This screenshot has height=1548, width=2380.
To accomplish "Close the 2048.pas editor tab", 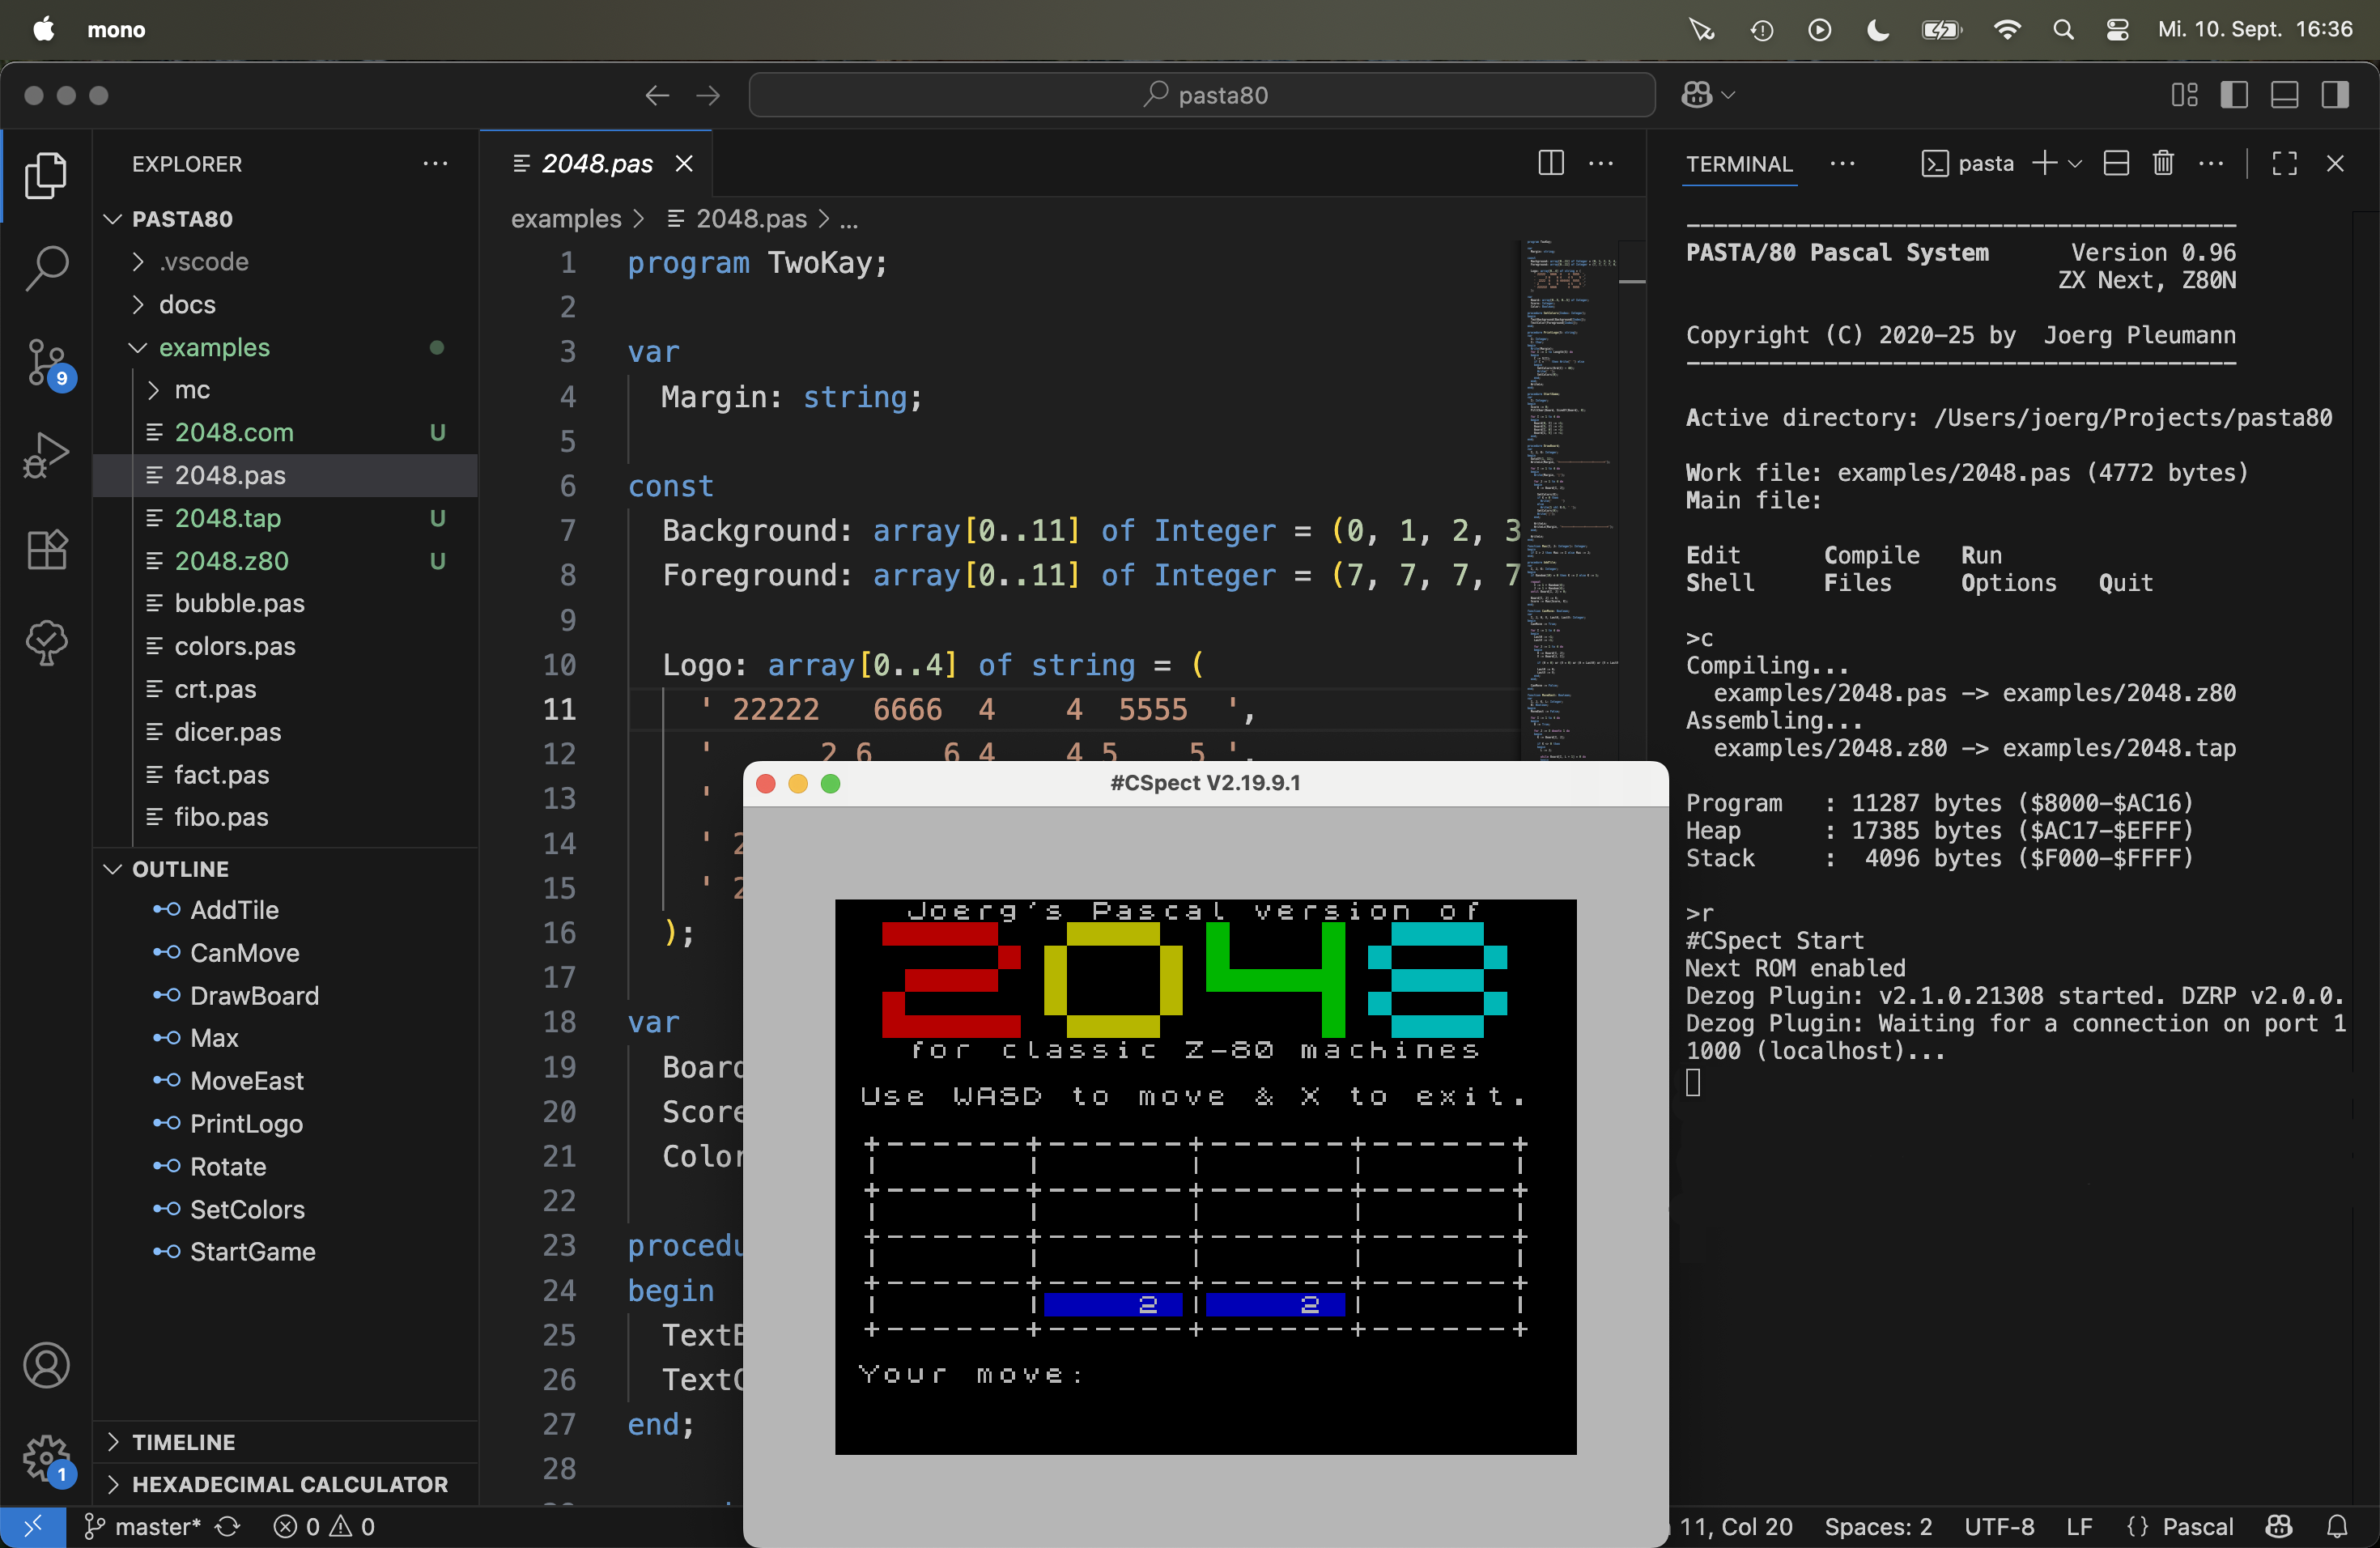I will pos(684,163).
